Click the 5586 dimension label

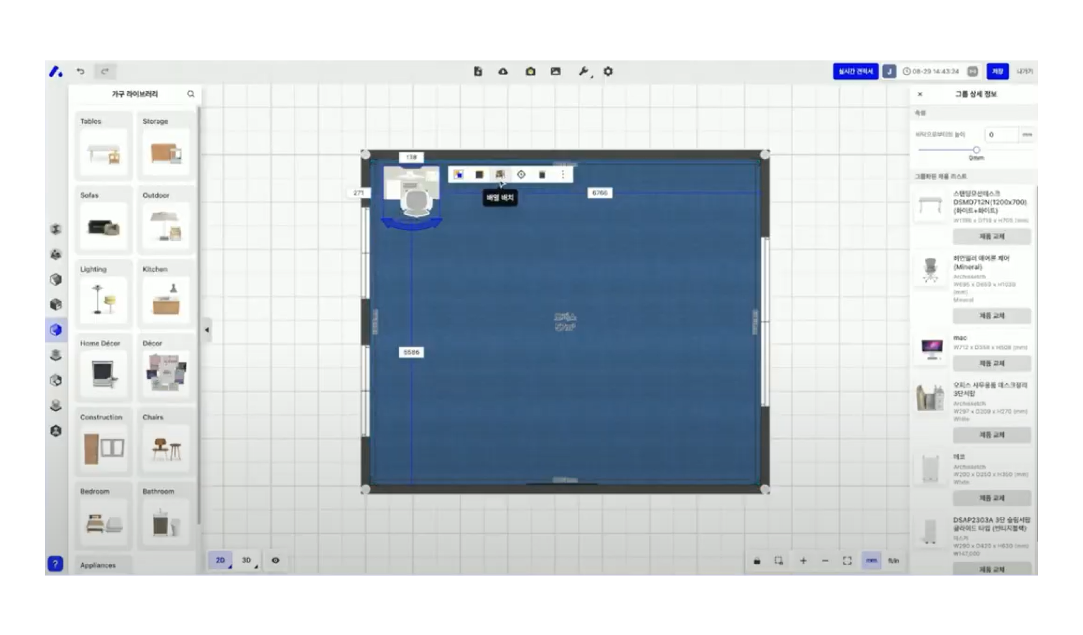tap(411, 352)
